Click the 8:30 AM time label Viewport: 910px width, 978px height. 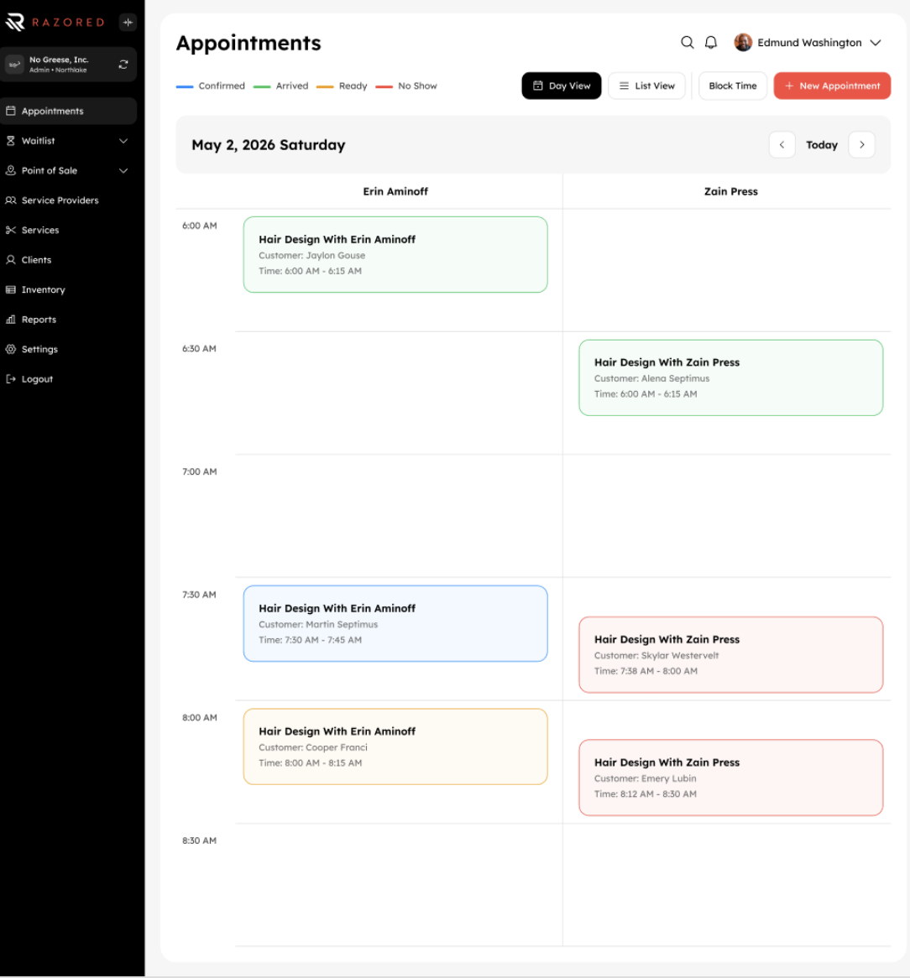pyautogui.click(x=199, y=840)
